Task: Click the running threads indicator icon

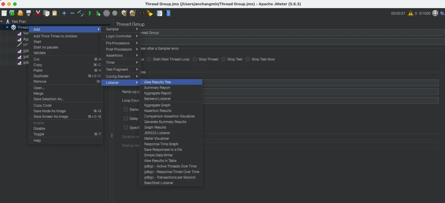Action: (435, 13)
